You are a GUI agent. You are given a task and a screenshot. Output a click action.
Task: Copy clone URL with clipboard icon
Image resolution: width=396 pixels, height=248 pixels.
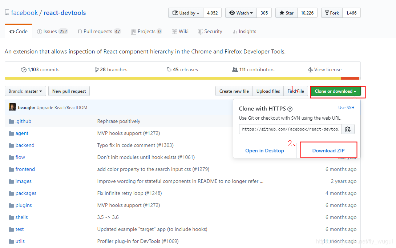point(348,129)
